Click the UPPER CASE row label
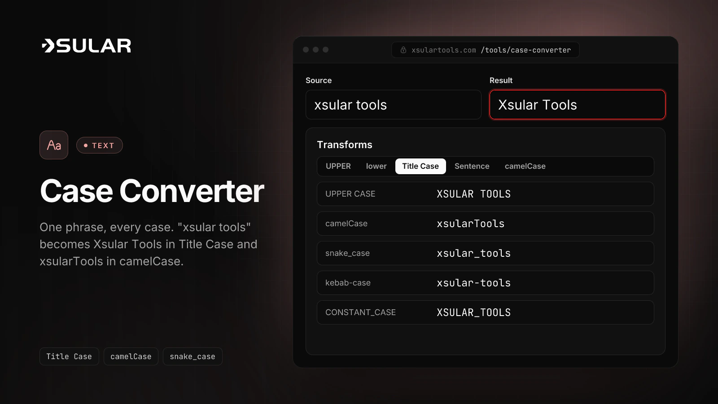Image resolution: width=718 pixels, height=404 pixels. pos(350,194)
